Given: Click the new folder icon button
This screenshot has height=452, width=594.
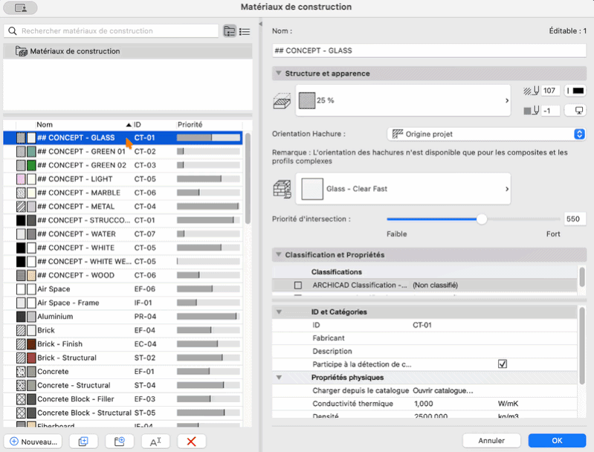Looking at the screenshot, I should point(120,442).
